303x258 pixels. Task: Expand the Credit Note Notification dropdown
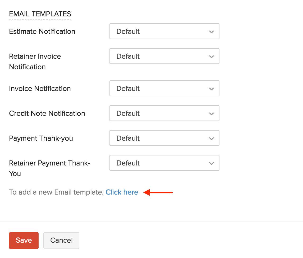tap(164, 113)
